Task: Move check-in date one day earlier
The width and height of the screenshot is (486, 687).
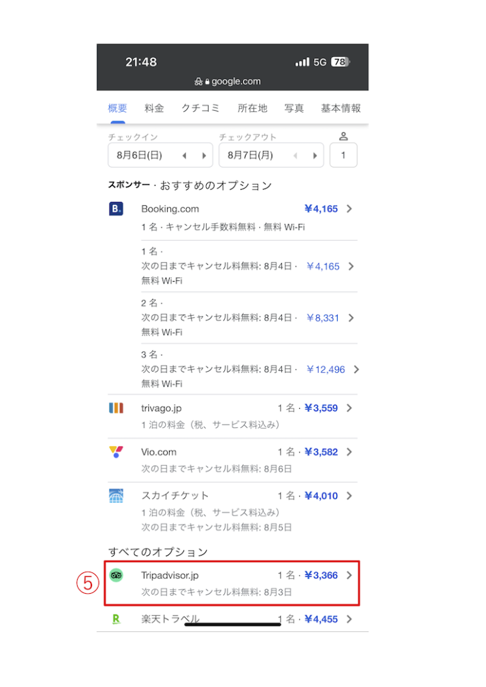Action: pos(185,156)
